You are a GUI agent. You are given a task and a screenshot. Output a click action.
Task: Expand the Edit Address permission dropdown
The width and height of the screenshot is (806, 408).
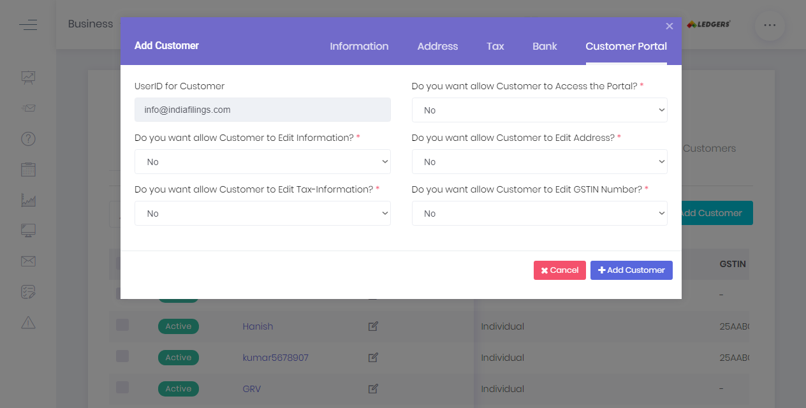point(539,161)
